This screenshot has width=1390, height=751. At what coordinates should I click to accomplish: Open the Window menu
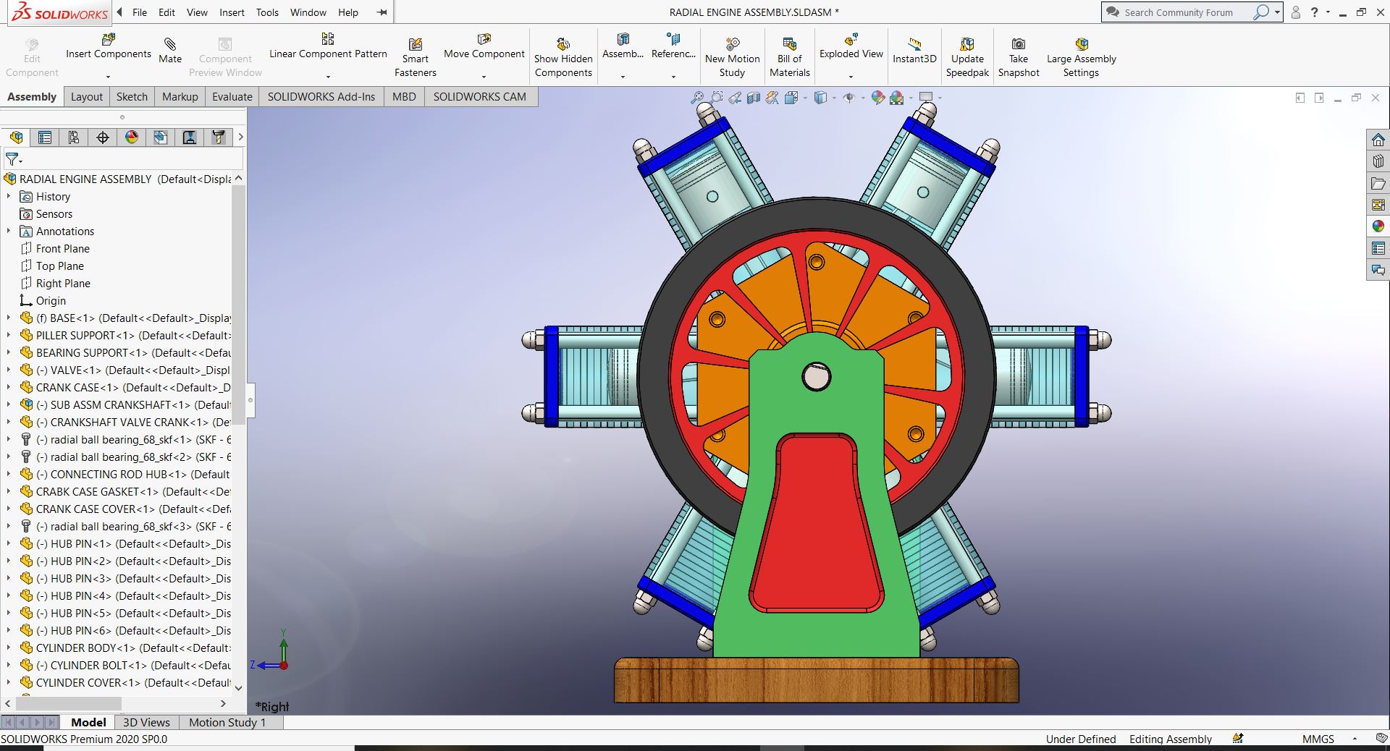(308, 12)
